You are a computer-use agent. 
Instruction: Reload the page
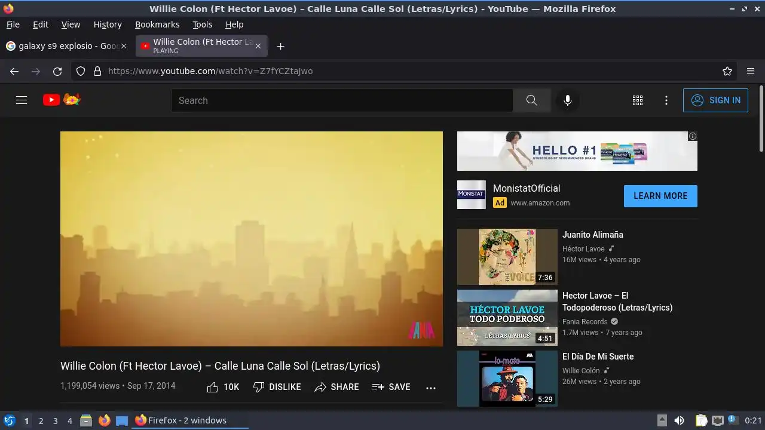(57, 71)
